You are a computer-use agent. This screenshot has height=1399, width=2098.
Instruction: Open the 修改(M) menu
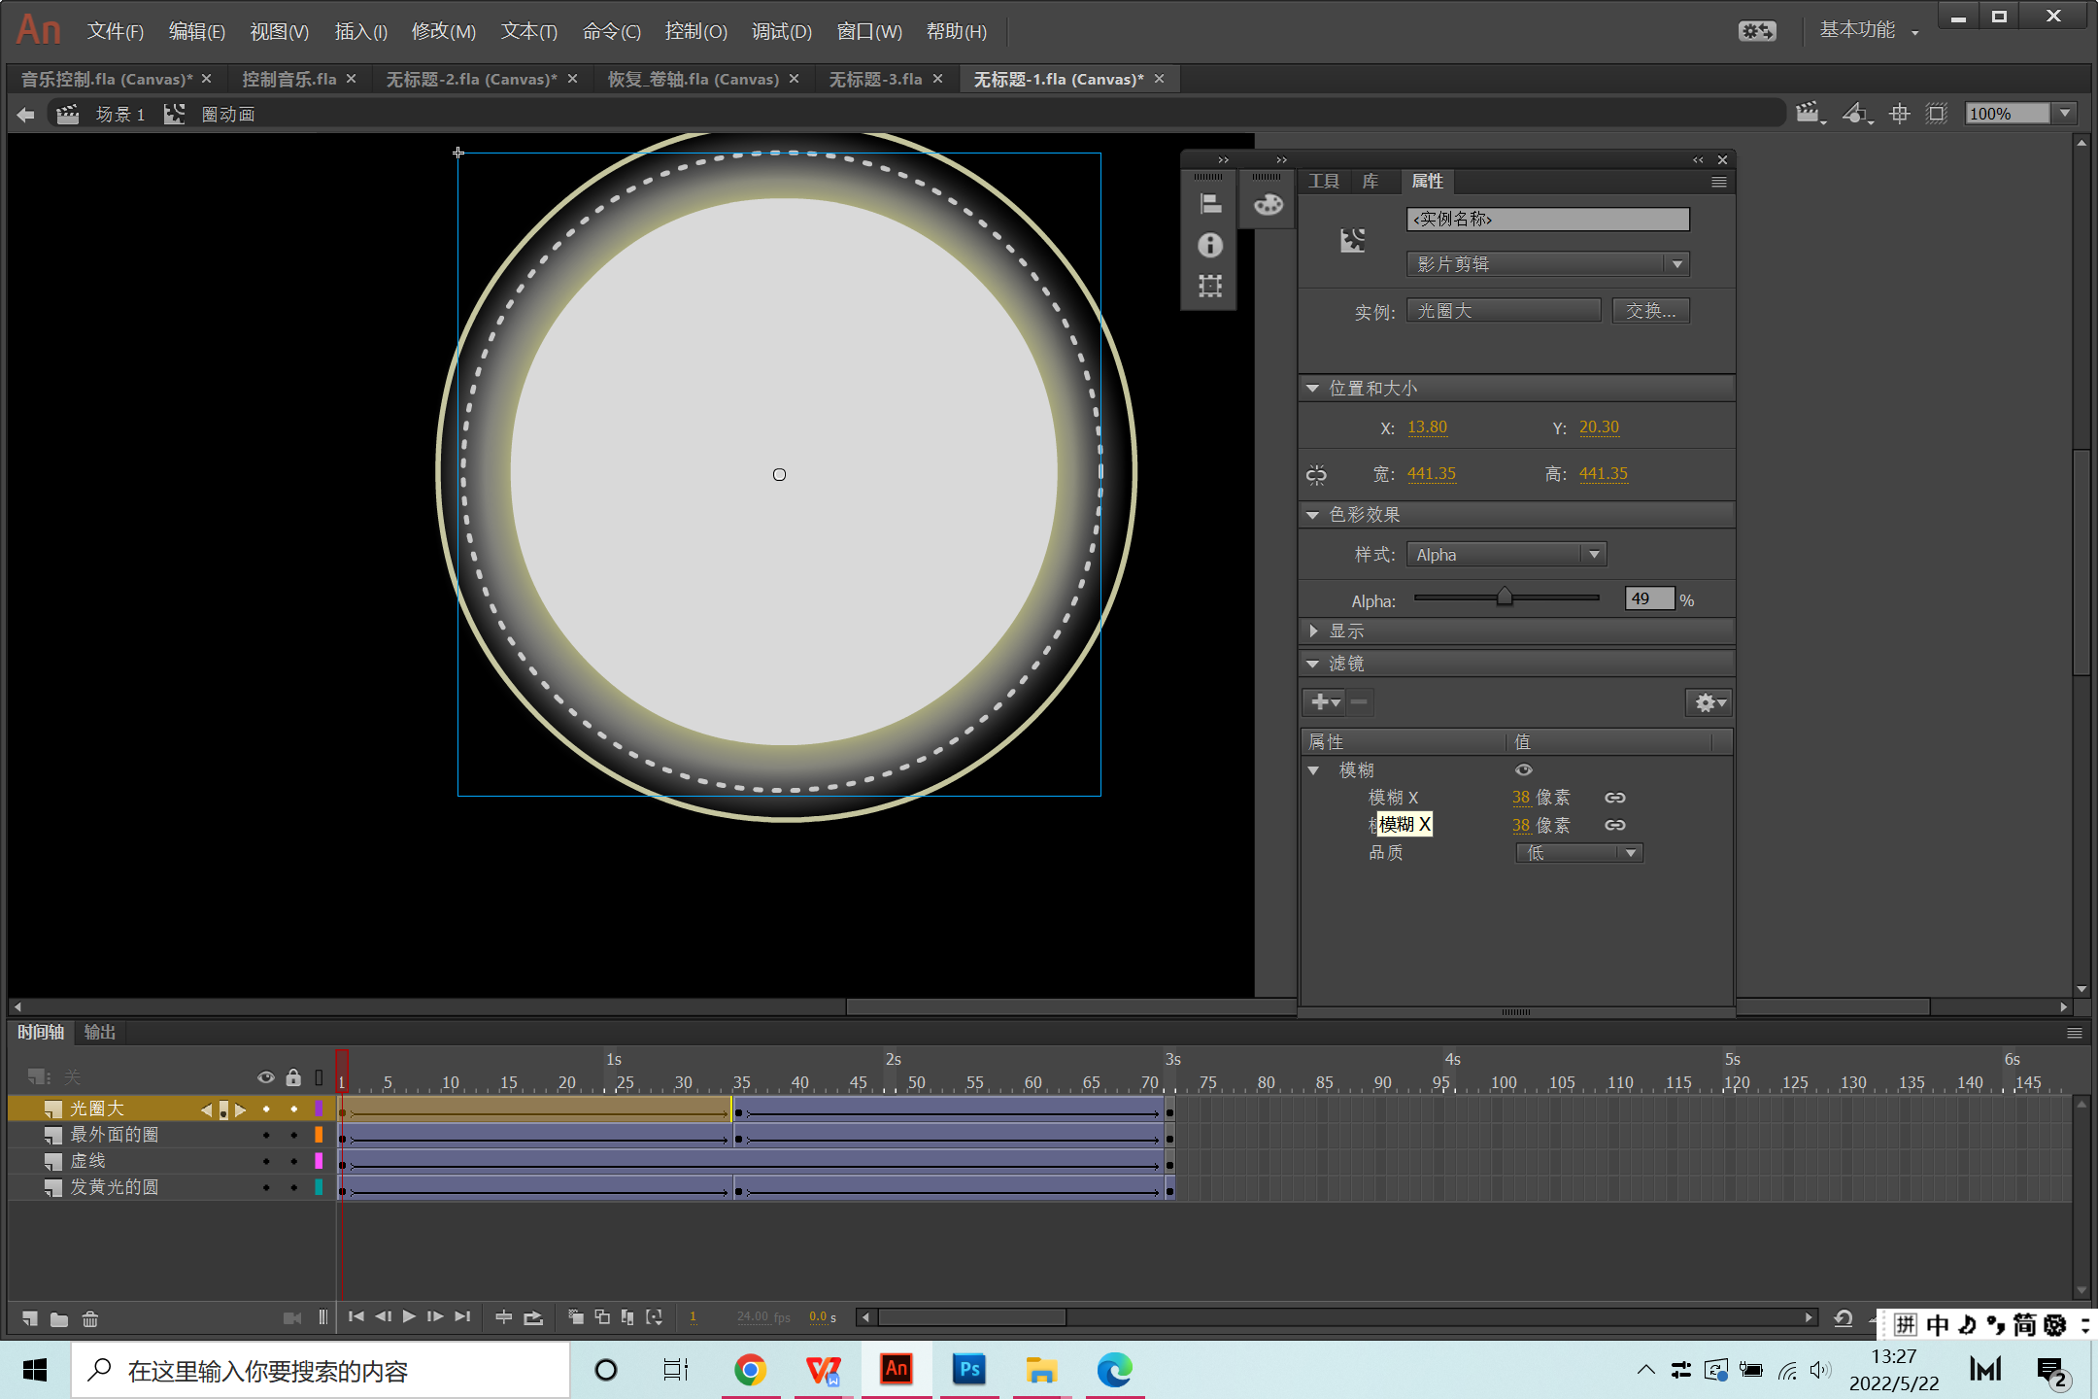tap(443, 32)
